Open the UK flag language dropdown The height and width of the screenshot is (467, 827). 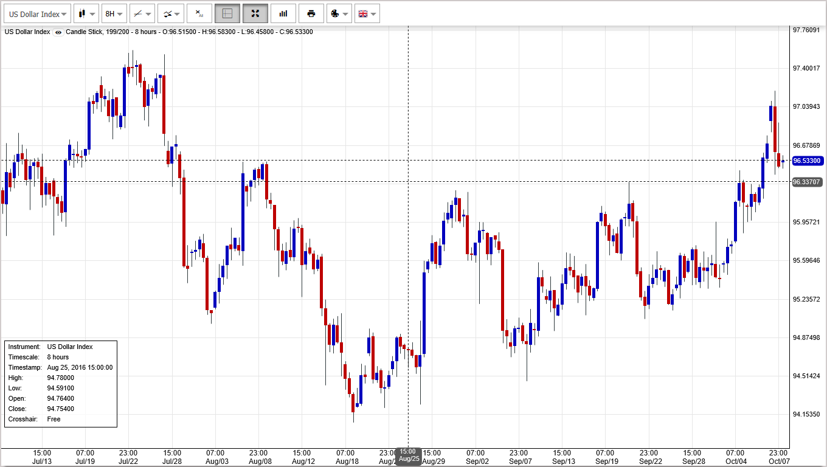click(x=367, y=13)
